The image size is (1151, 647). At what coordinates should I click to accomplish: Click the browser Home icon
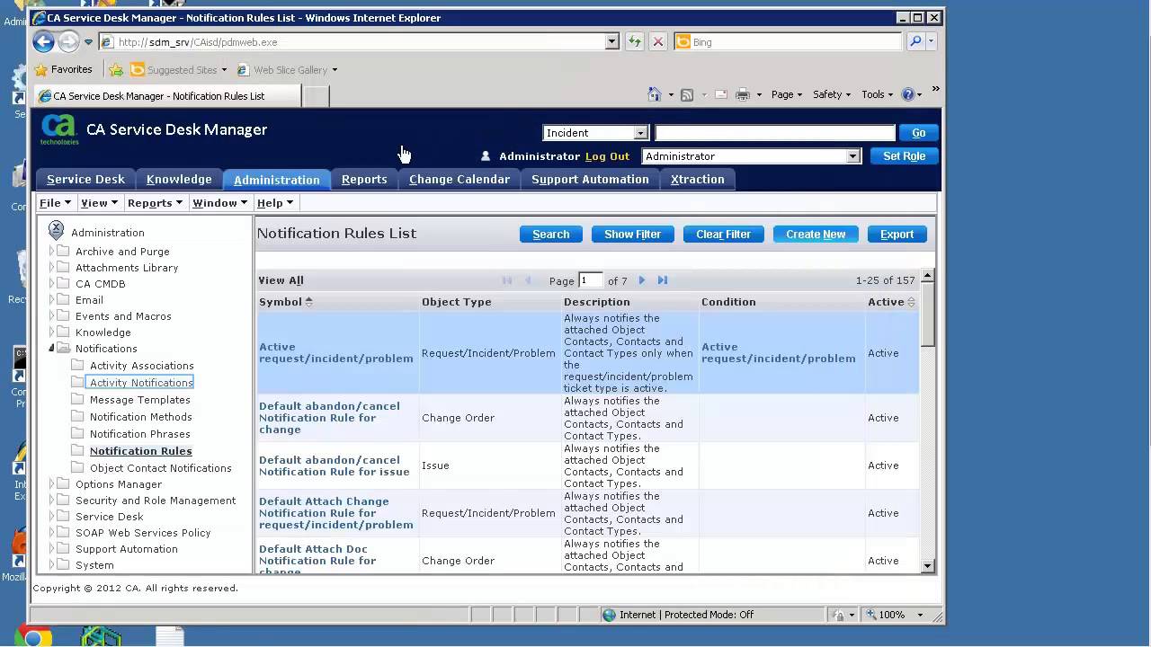[x=655, y=94]
